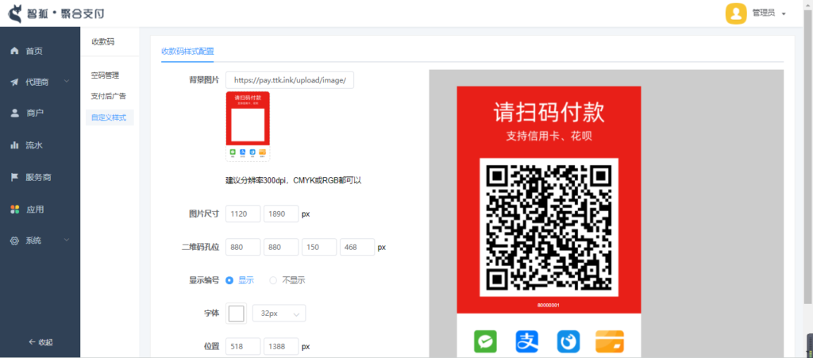The width and height of the screenshot is (813, 358).
Task: Click the 服务商 flag icon
Action: point(14,177)
